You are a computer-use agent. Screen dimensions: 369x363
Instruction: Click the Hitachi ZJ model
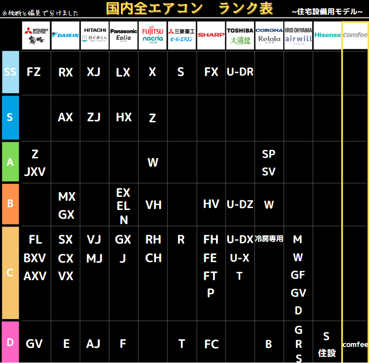94,117
